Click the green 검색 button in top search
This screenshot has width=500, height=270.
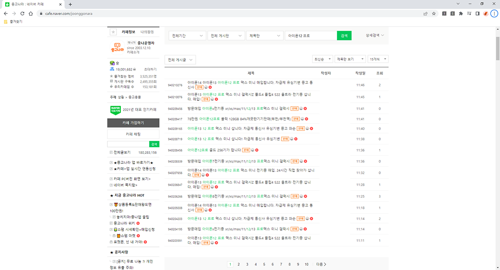pos(344,36)
